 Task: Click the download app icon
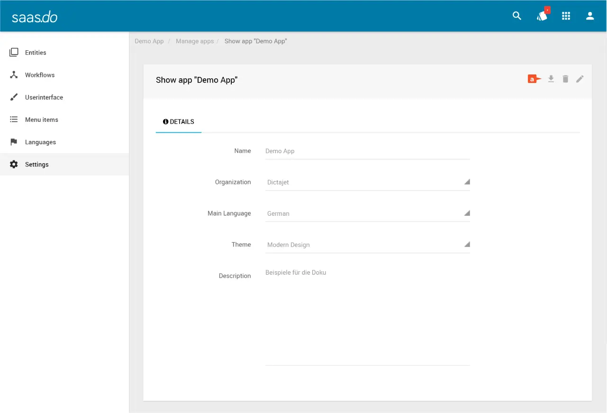click(551, 79)
